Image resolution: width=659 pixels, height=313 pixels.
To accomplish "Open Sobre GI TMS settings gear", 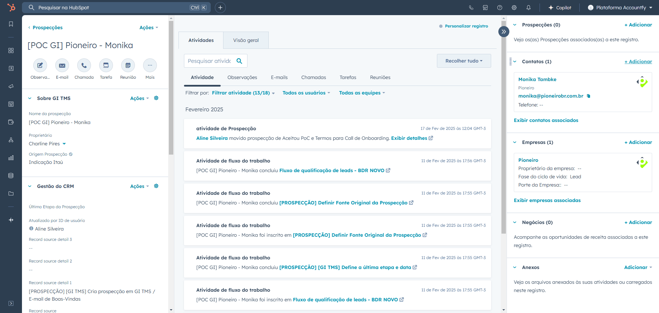I will pyautogui.click(x=156, y=98).
